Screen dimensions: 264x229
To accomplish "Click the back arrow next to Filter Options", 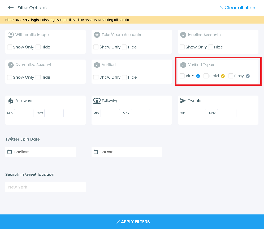I will tap(11, 8).
